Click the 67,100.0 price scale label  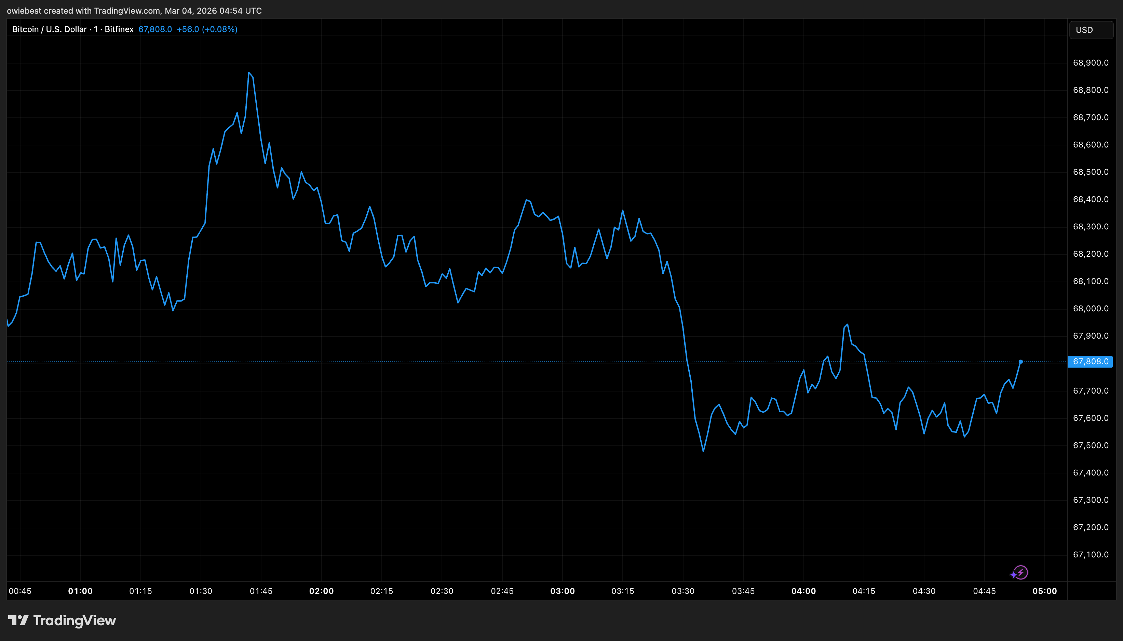point(1091,554)
